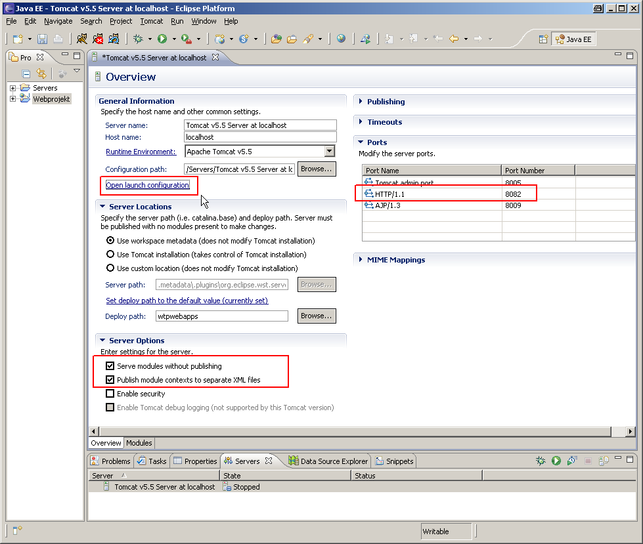Expand the Timeouts section
This screenshot has width=643, height=544.
click(361, 121)
